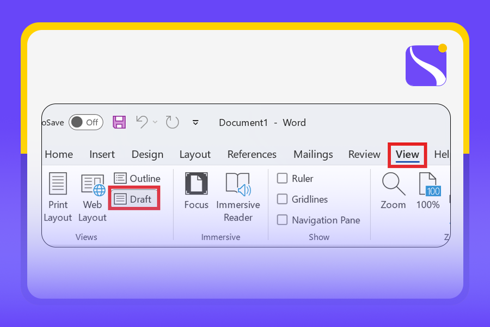Select the View tab
The width and height of the screenshot is (490, 327).
407,155
